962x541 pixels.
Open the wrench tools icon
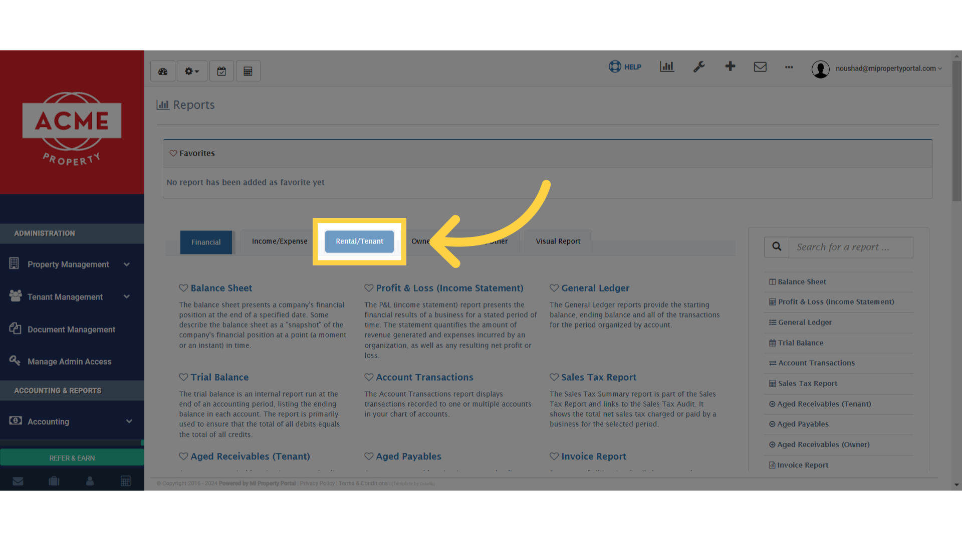pos(699,67)
